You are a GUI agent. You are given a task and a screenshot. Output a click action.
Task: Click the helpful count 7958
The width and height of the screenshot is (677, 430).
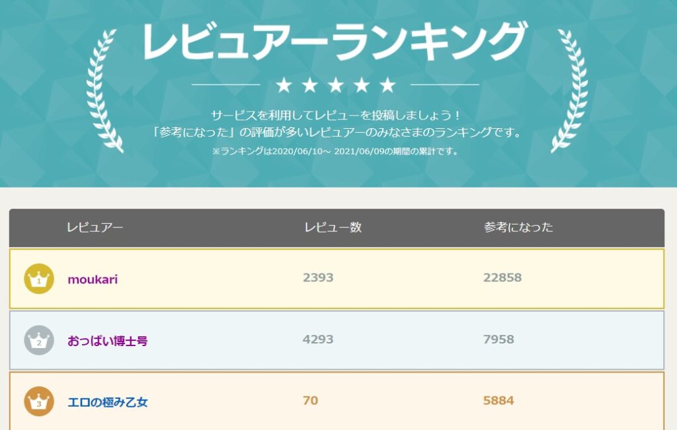[x=498, y=340]
